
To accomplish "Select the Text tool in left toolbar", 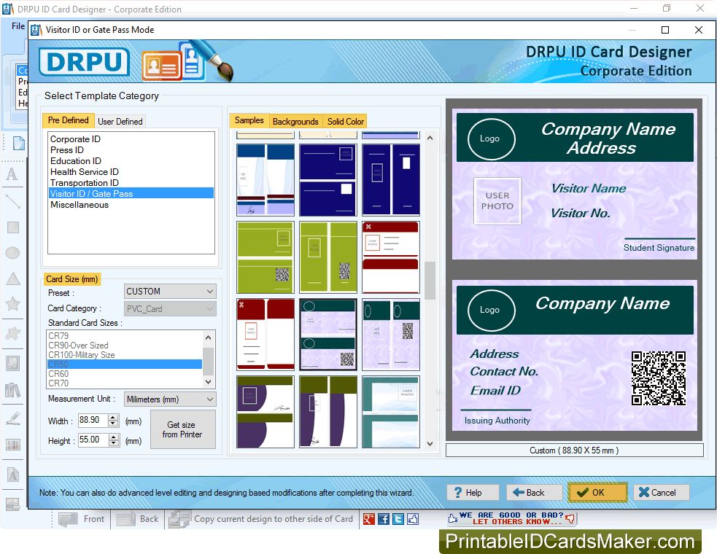I will tap(12, 174).
